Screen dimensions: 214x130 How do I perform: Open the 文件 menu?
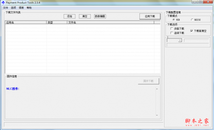click(5, 8)
